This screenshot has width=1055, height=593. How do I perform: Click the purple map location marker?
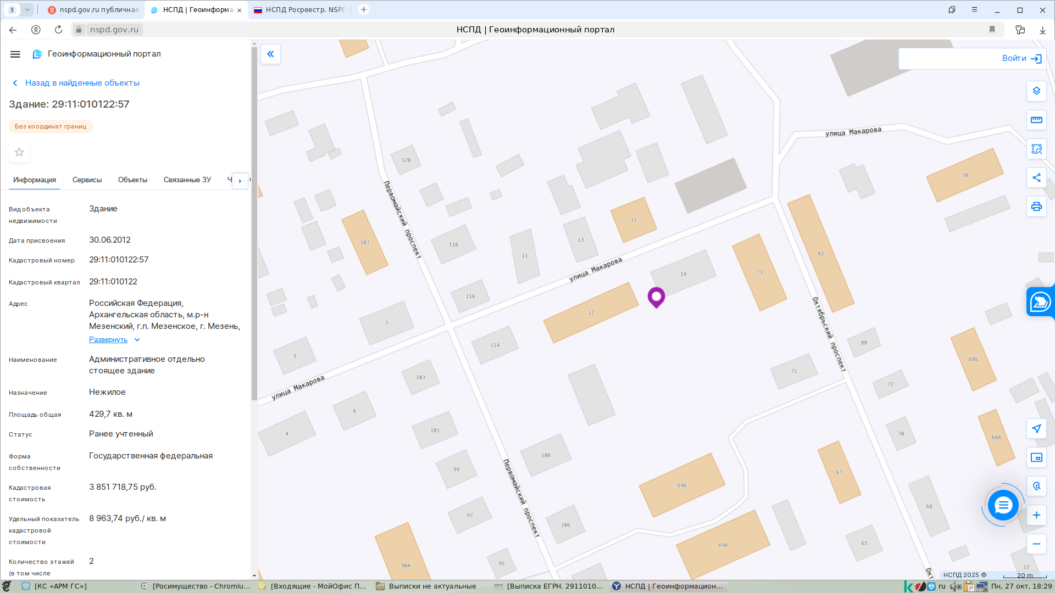[x=656, y=298]
